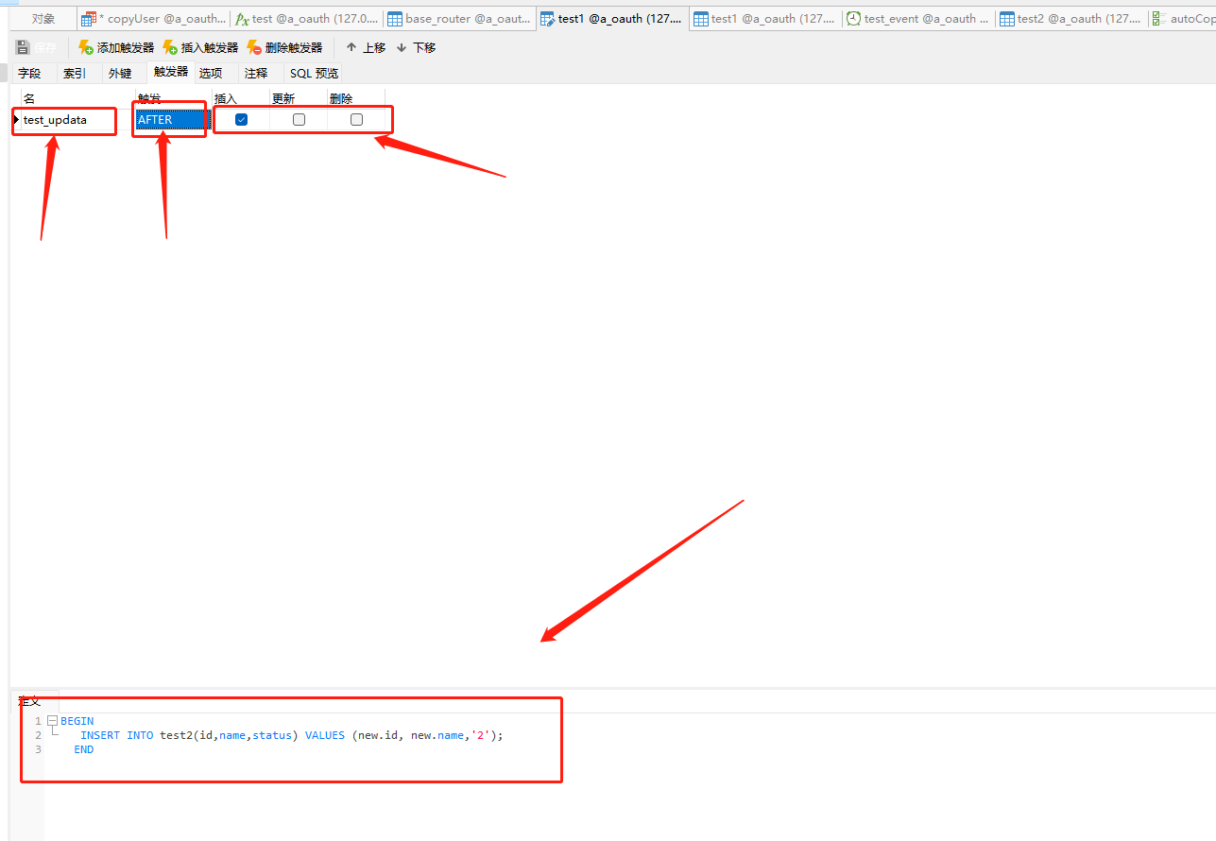Click the 触发 column header
Viewport: 1216px width, 841px height.
pos(174,98)
